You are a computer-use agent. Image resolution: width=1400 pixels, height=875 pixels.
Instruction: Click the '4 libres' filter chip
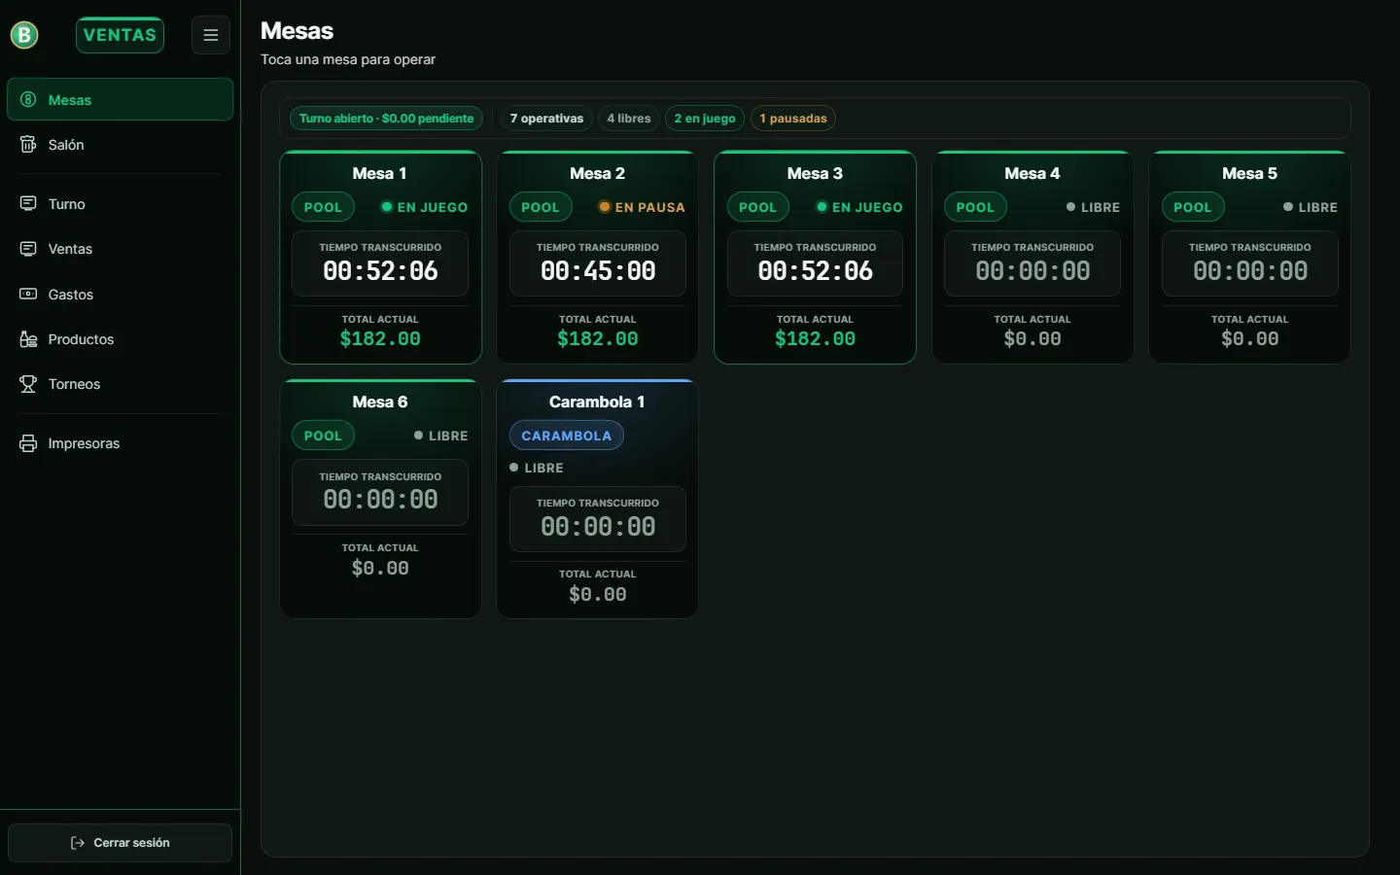(x=629, y=119)
